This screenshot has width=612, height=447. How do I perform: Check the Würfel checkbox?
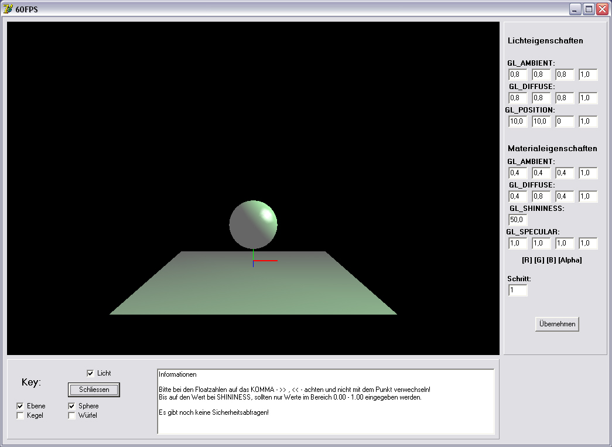point(72,416)
